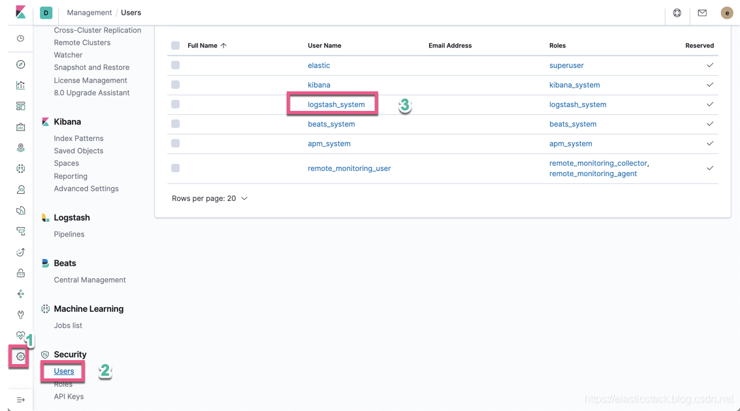Open Spaces menu item
This screenshot has width=740, height=411.
66,164
